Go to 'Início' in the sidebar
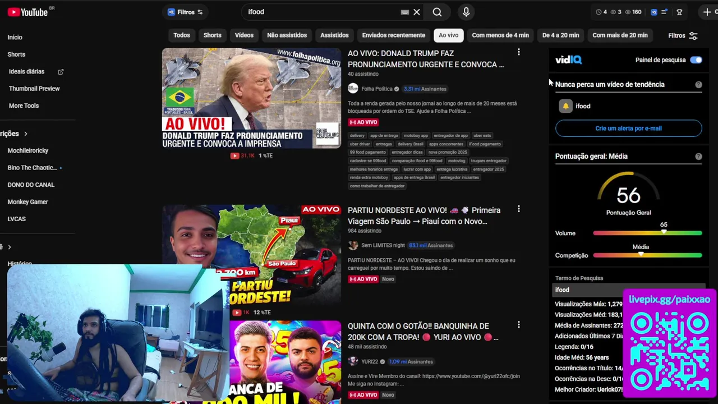This screenshot has height=404, width=718. coord(15,37)
